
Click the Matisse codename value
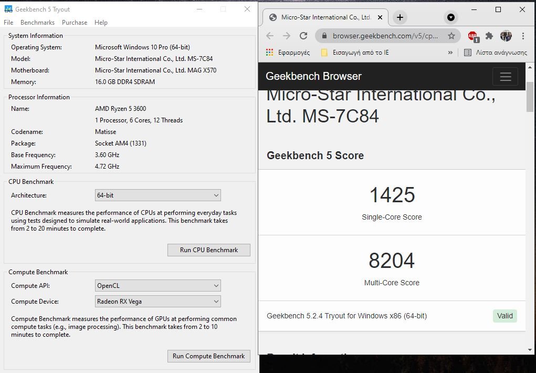click(106, 132)
